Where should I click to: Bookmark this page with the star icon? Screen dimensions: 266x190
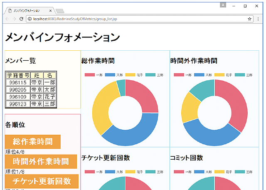point(249,19)
